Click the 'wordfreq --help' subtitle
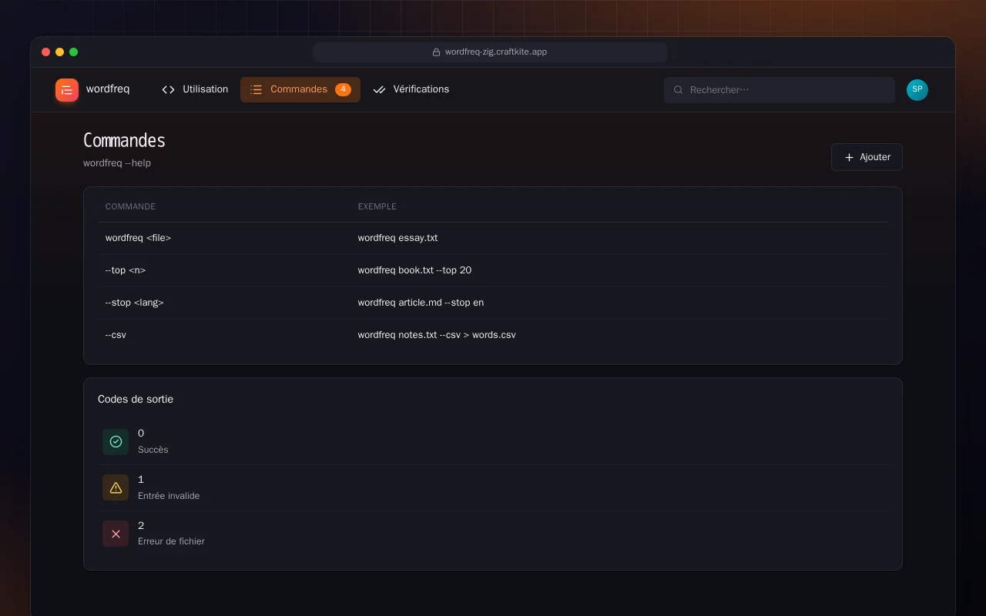 pyautogui.click(x=117, y=163)
